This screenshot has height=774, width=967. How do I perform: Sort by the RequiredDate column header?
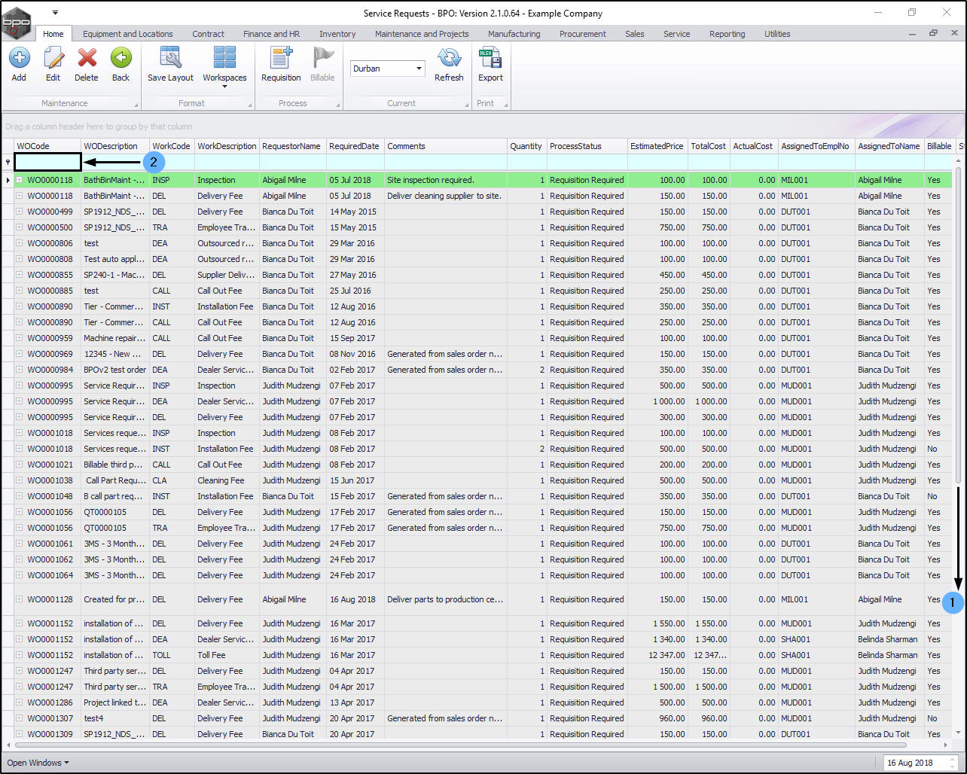coord(355,146)
